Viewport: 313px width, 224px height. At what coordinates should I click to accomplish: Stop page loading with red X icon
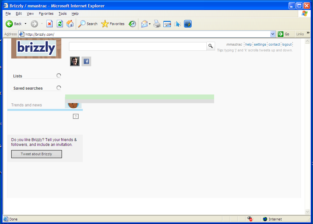click(49, 24)
